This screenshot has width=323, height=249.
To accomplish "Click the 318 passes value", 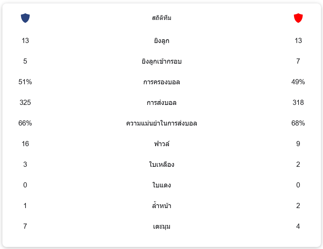I will (x=298, y=102).
